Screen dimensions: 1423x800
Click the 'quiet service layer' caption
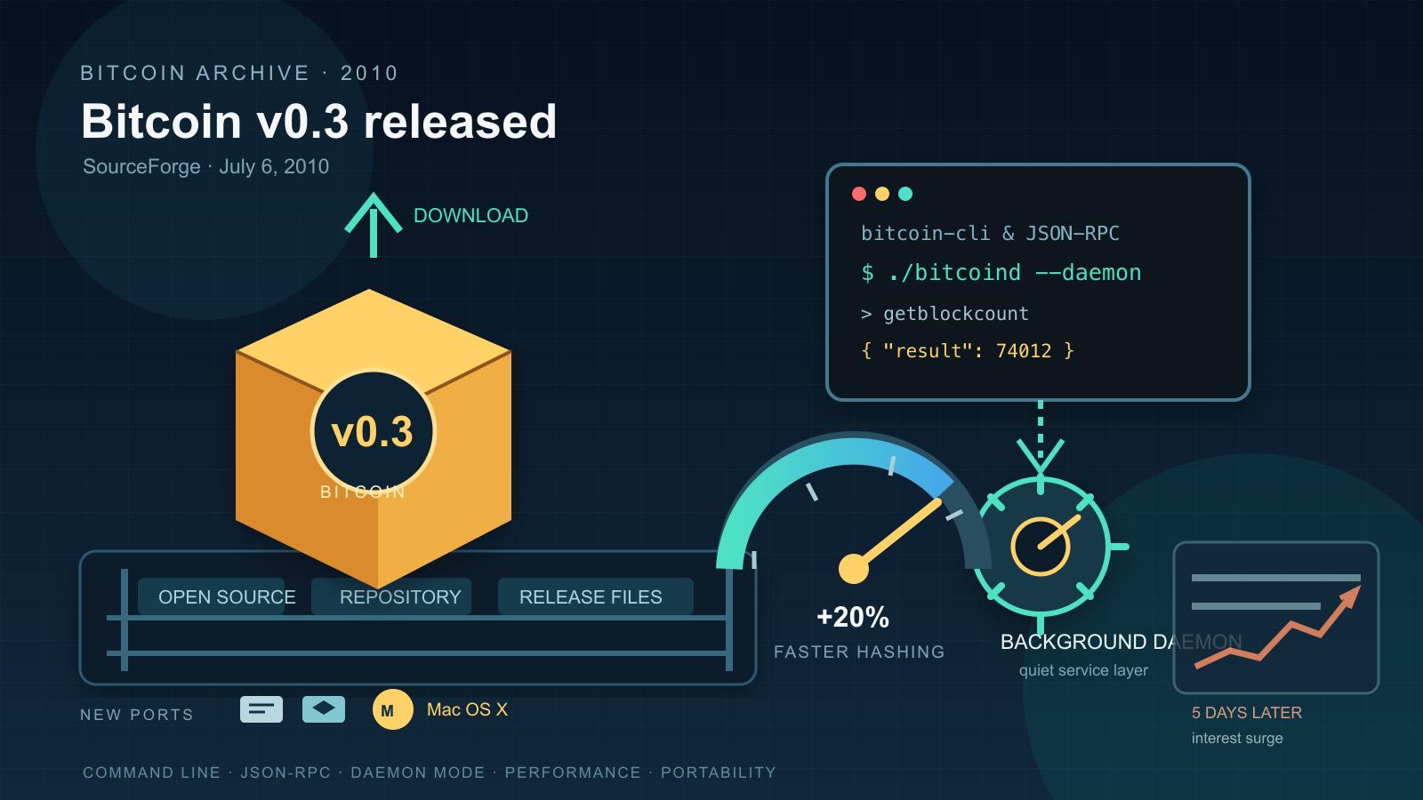(x=1083, y=670)
